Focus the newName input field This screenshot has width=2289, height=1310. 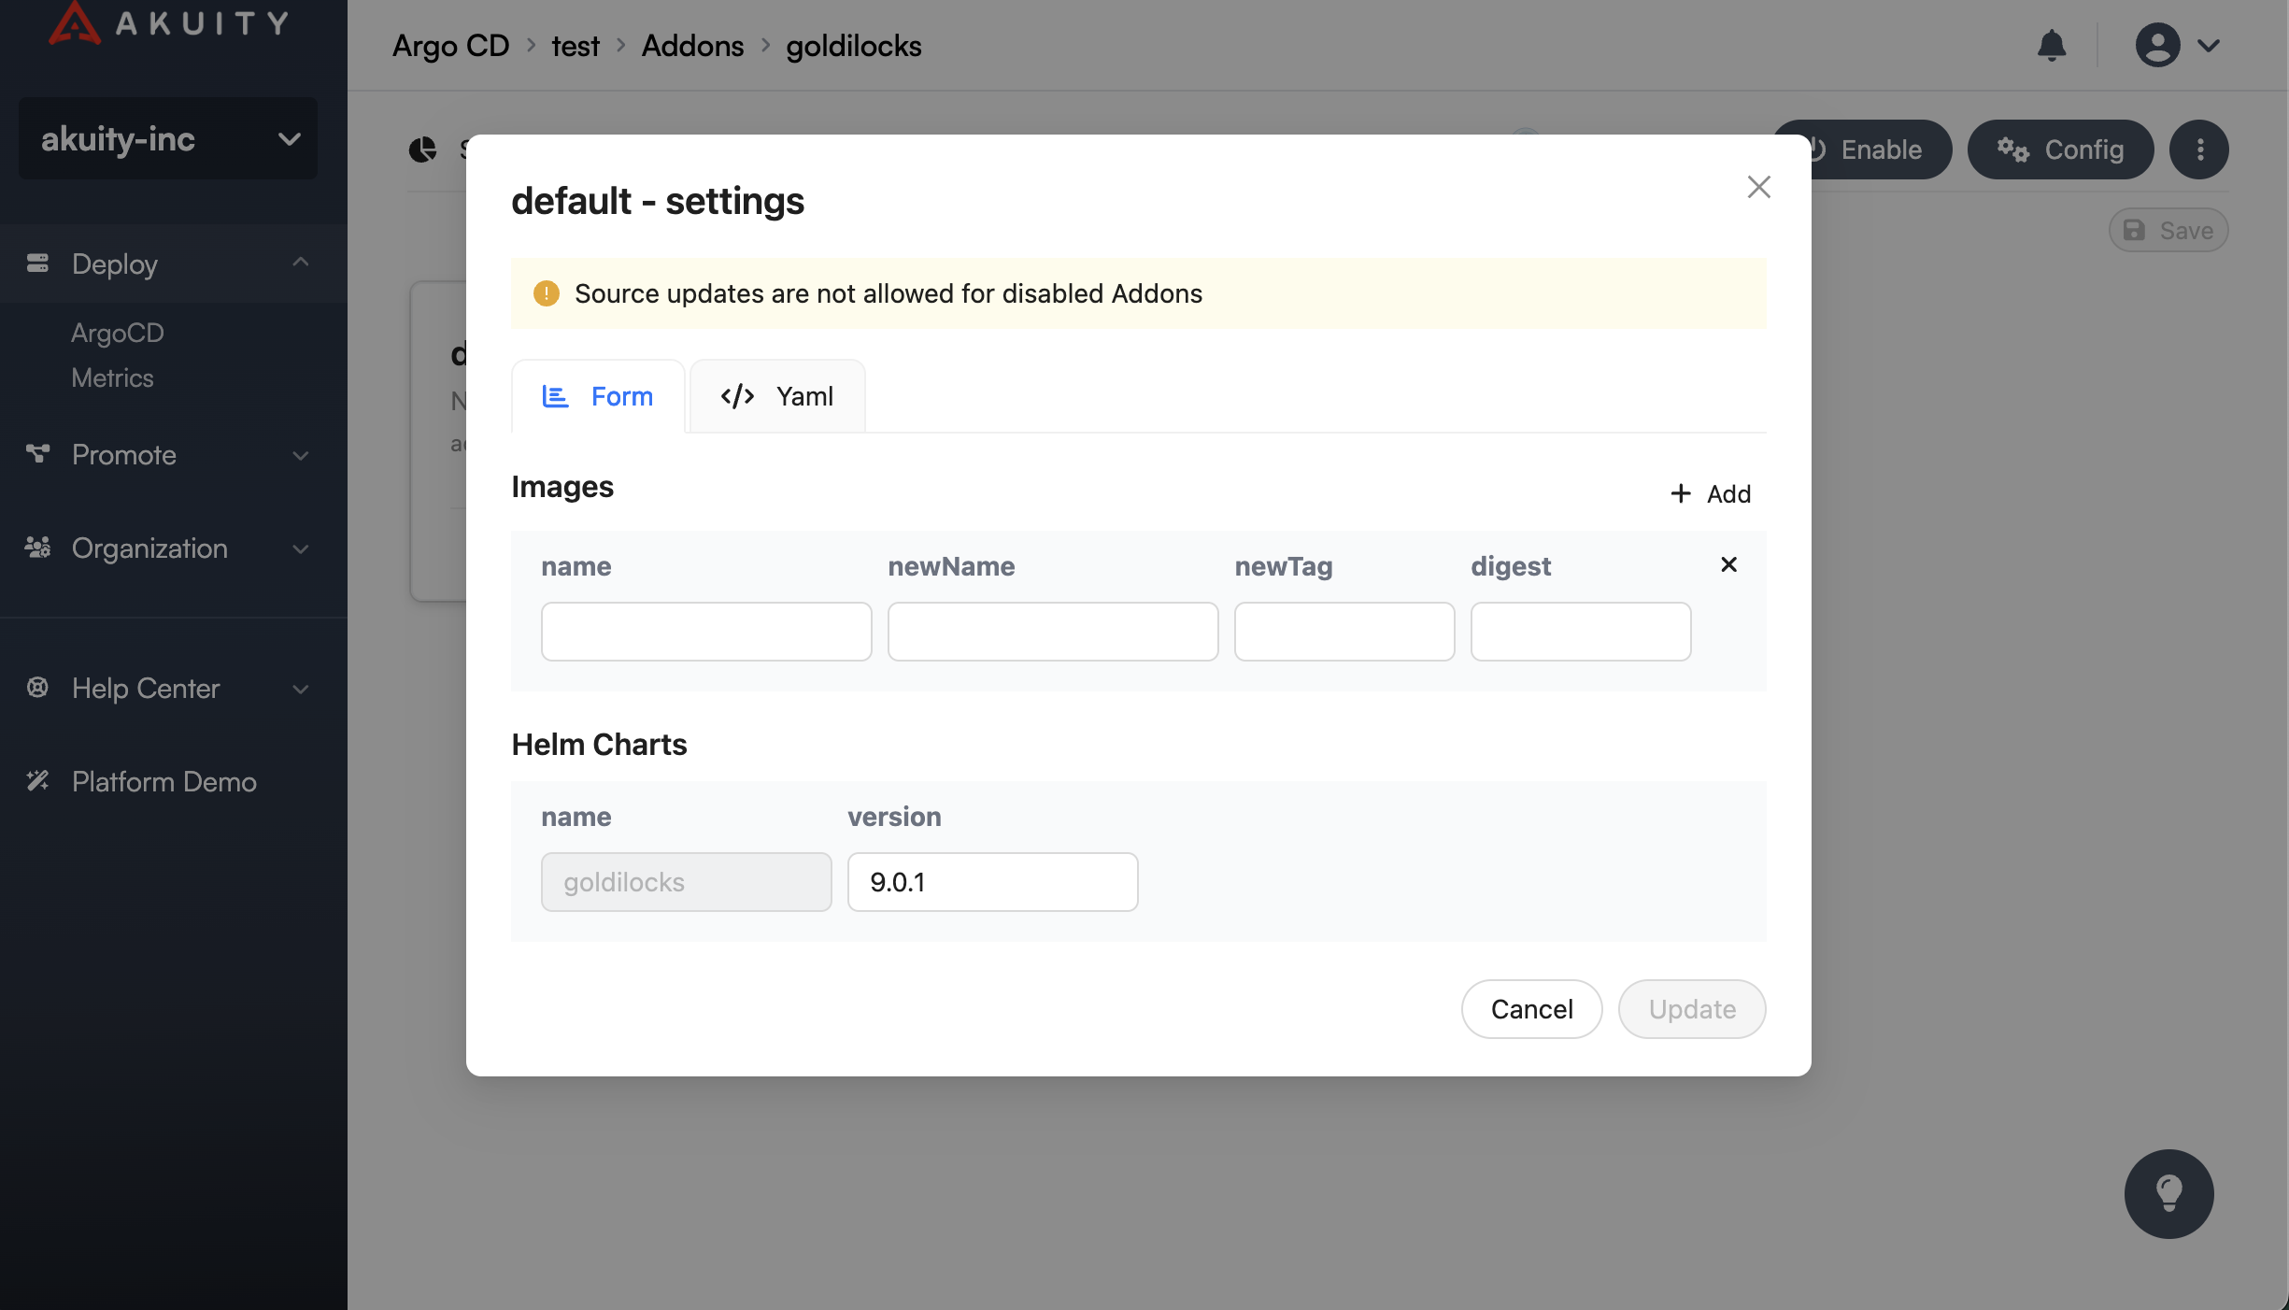[1053, 632]
